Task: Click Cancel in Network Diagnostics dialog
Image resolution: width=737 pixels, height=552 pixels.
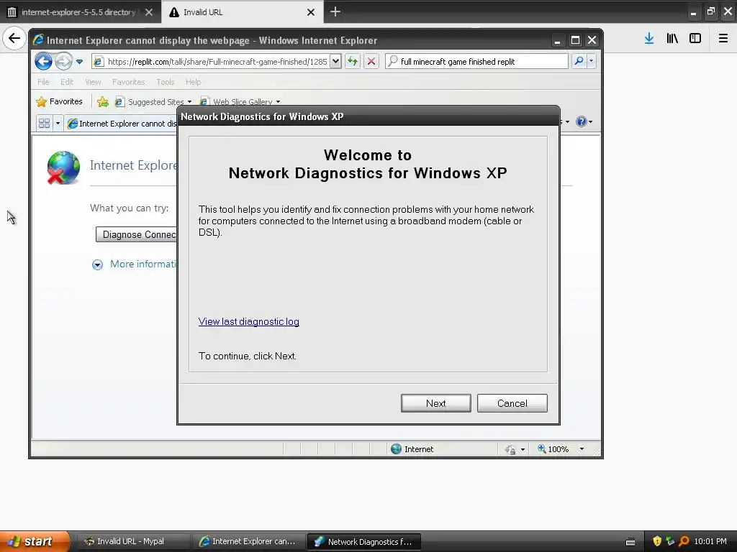Action: coord(512,403)
